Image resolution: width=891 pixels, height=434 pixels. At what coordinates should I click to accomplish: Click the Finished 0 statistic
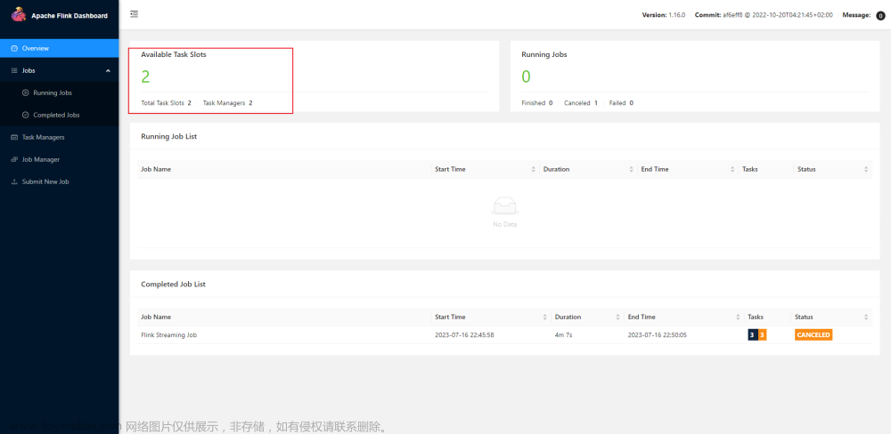click(537, 103)
